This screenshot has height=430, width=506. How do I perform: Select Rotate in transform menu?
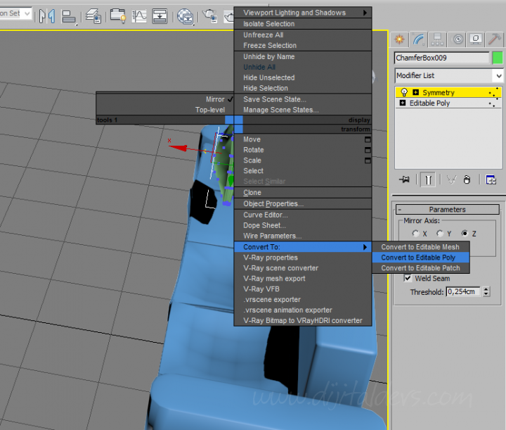click(x=299, y=150)
